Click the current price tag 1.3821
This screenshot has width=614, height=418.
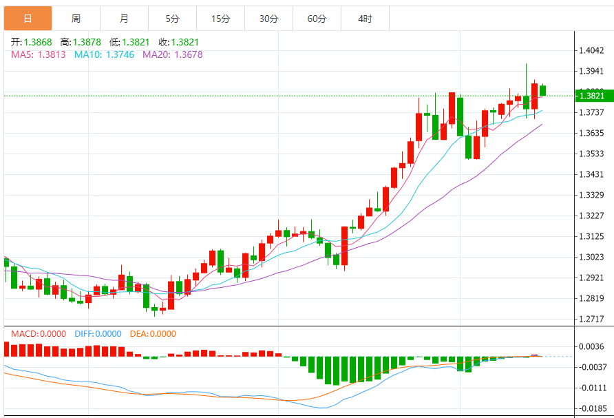point(595,96)
